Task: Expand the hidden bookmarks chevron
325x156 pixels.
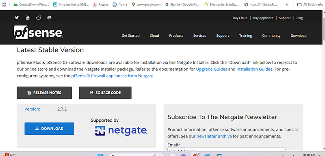Action: (x=287, y=4)
